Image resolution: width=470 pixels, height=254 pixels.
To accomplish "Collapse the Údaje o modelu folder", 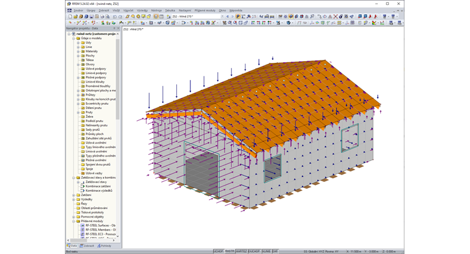I will [x=74, y=38].
